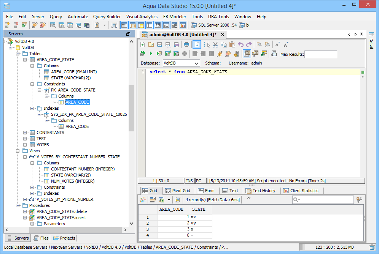Print the script with the printer icon
The height and width of the screenshot is (254, 379).
(x=186, y=45)
